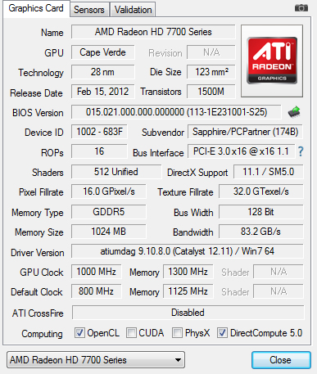Click the Close button
The height and width of the screenshot is (374, 317).
pyautogui.click(x=281, y=360)
